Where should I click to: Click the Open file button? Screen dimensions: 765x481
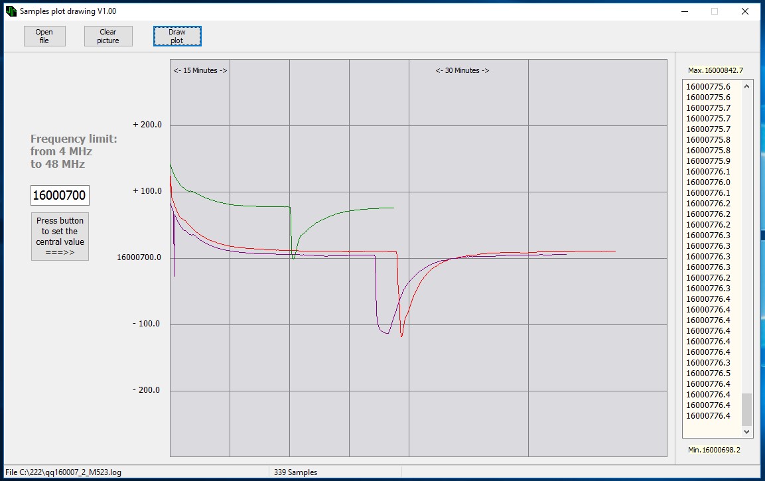pyautogui.click(x=44, y=36)
